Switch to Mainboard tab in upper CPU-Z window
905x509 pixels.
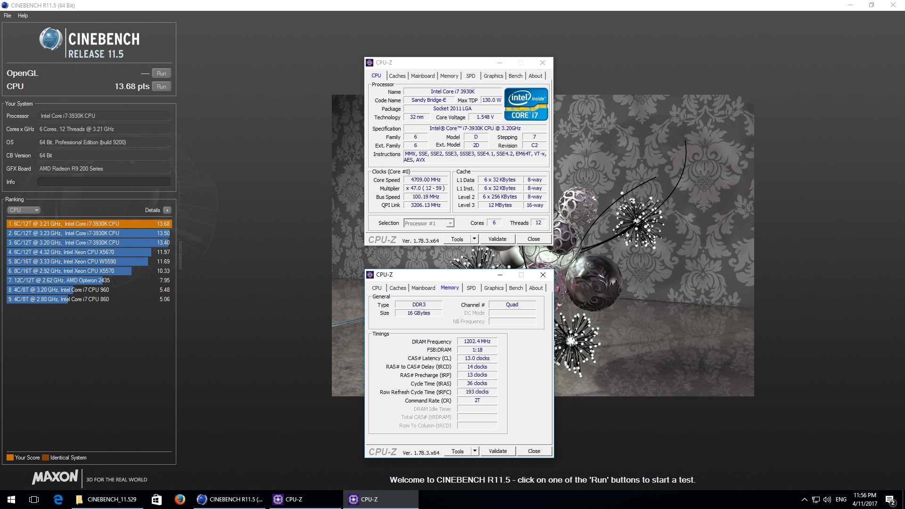pyautogui.click(x=423, y=76)
